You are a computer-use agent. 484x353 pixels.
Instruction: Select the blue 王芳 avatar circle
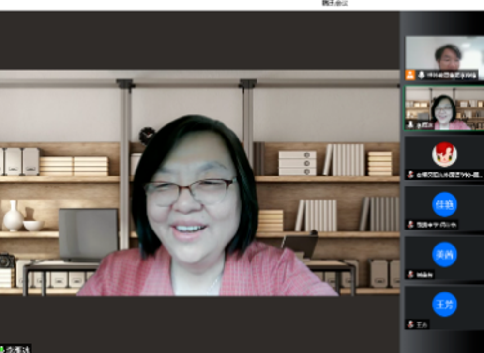coord(444,305)
